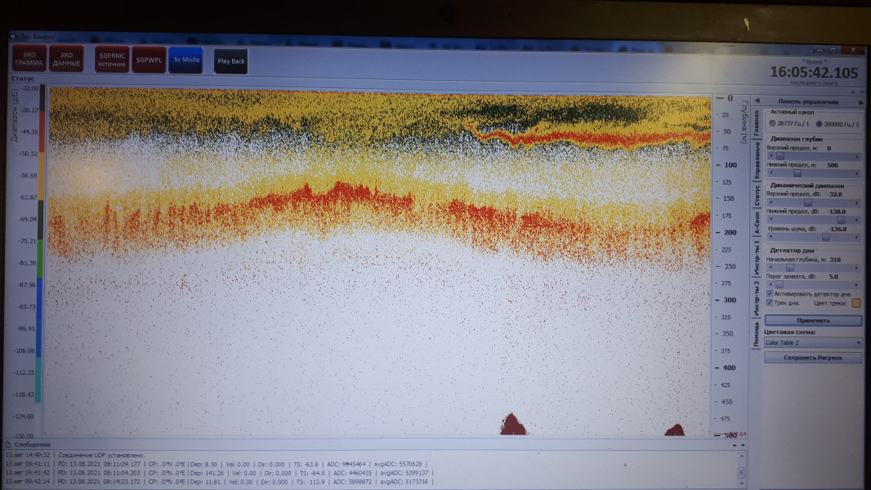The image size is (871, 490).
Task: Click the Применить button
Action: (812, 321)
